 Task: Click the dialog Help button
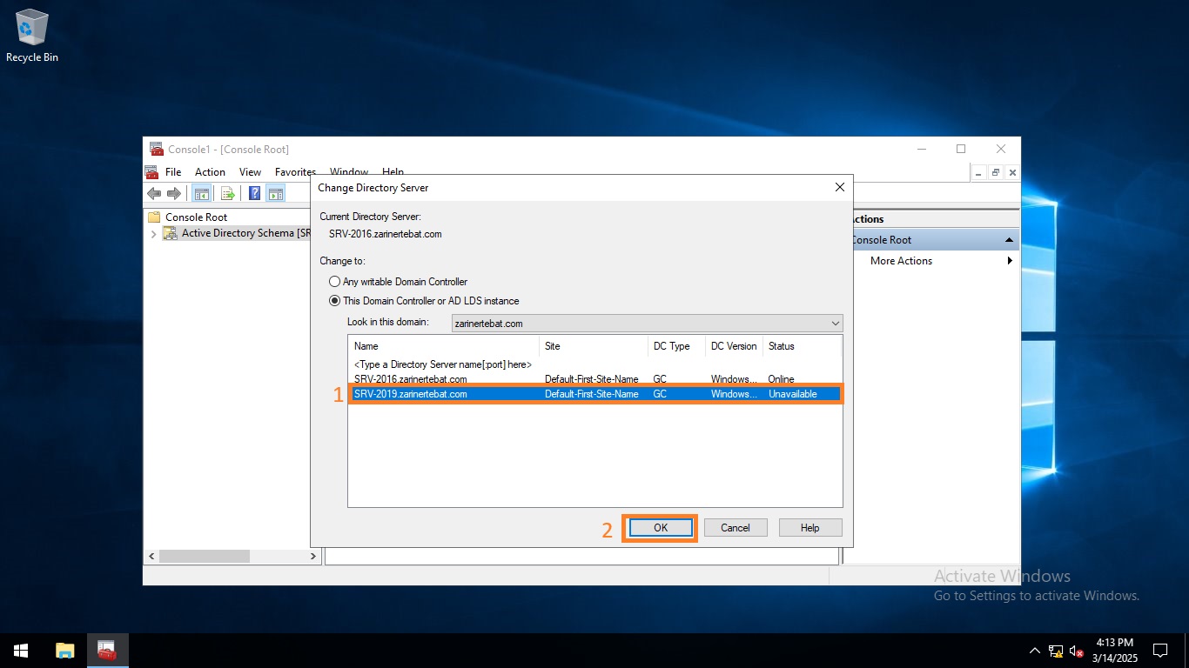[809, 528]
